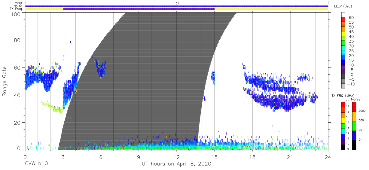Click the yellow-green echo trace near gate 30 before 3 UT
Screen dimensions: 369x170
click(51, 106)
